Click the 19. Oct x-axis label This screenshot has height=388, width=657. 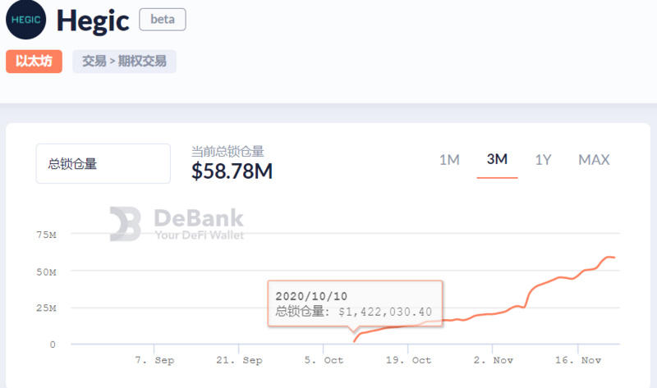coord(408,360)
